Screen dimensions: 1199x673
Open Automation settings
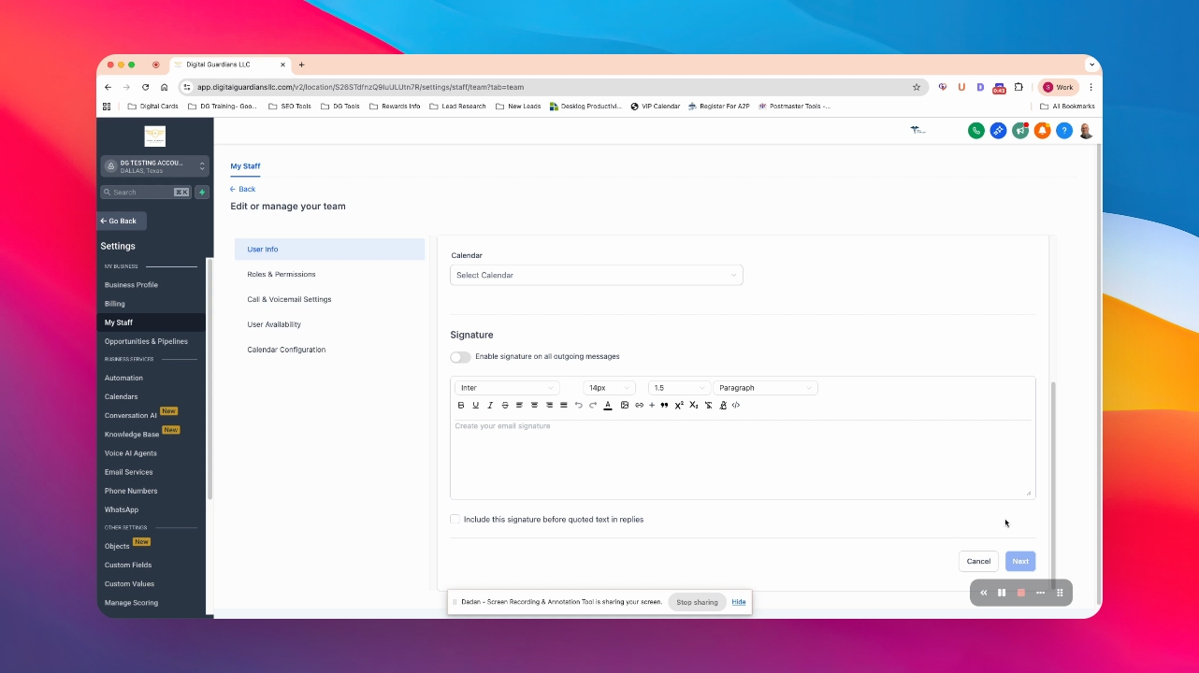click(123, 378)
